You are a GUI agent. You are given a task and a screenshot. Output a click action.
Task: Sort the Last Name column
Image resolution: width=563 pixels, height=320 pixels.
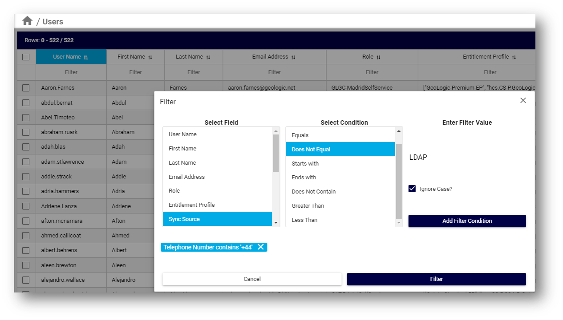click(208, 56)
